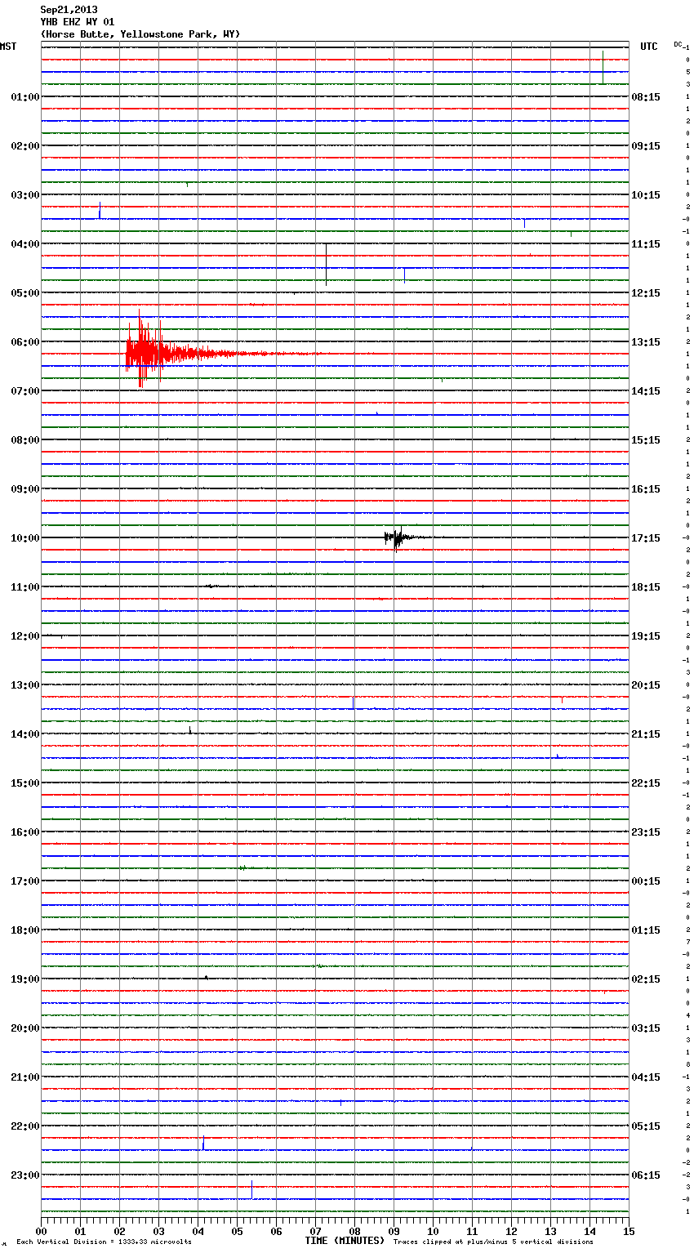The width and height of the screenshot is (694, 1253).
Task: Click the MST time label "20:00"
Action: pos(25,1028)
